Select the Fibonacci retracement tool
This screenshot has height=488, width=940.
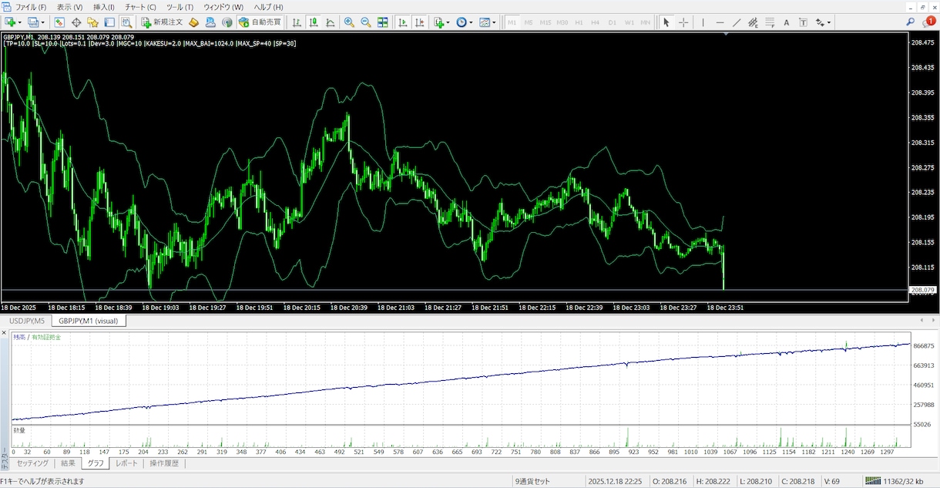pyautogui.click(x=770, y=22)
